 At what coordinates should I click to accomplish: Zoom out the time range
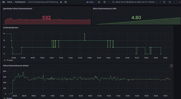tap(164, 2)
